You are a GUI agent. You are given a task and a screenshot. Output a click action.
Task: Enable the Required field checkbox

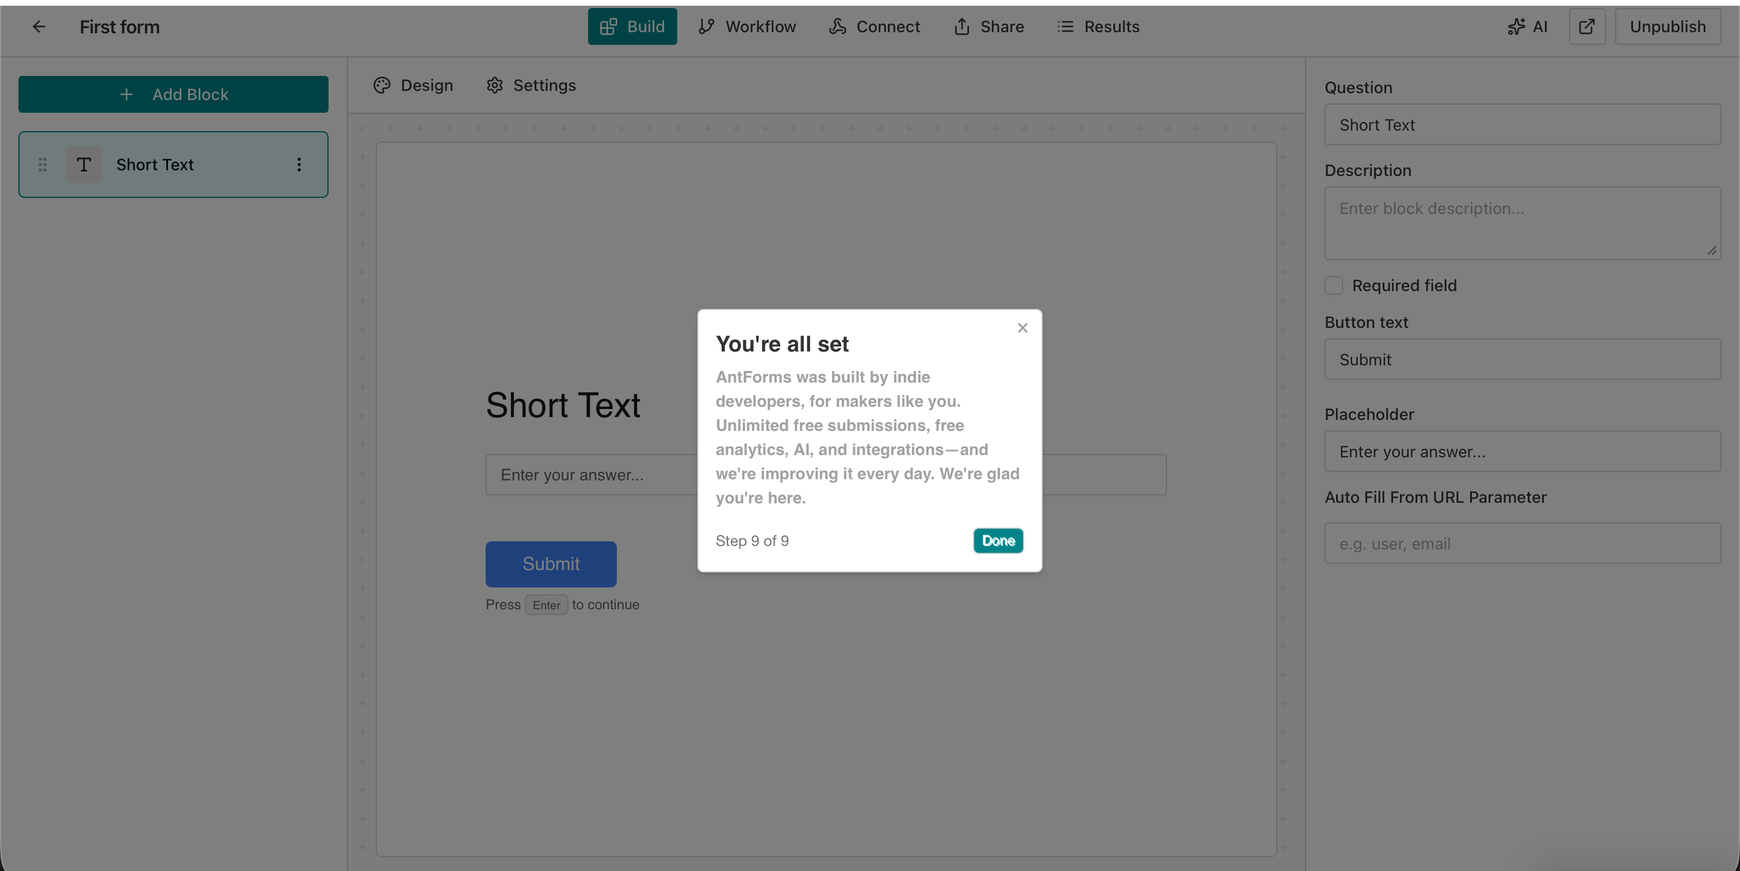(x=1334, y=285)
